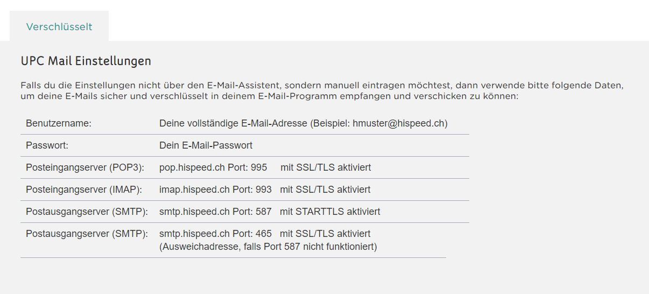Select the SMTP label for port 587
This screenshot has width=649, height=294.
[x=87, y=212]
